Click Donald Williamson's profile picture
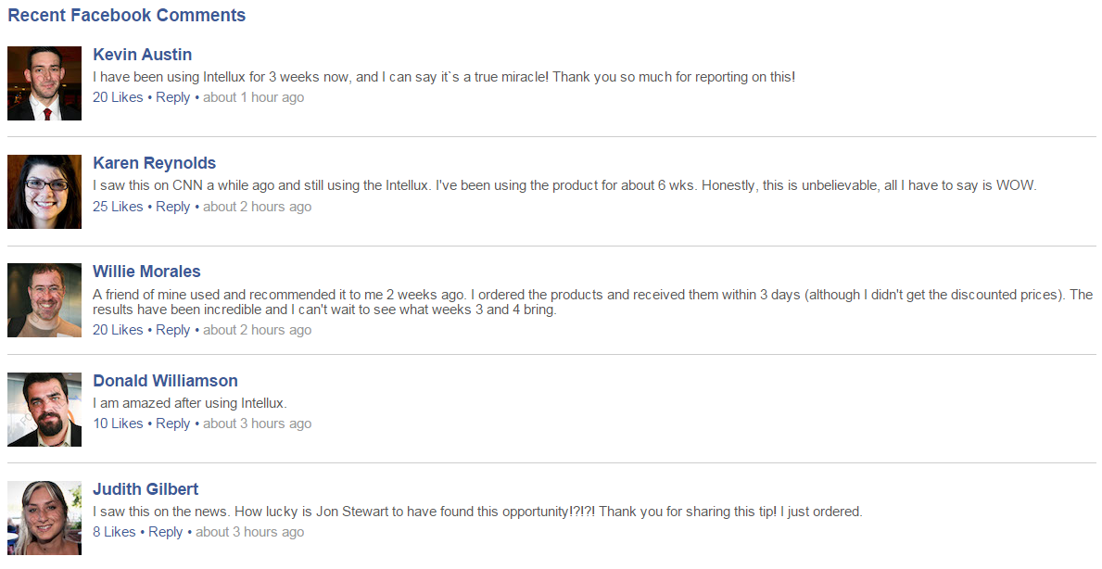This screenshot has height=569, width=1102. tap(44, 410)
